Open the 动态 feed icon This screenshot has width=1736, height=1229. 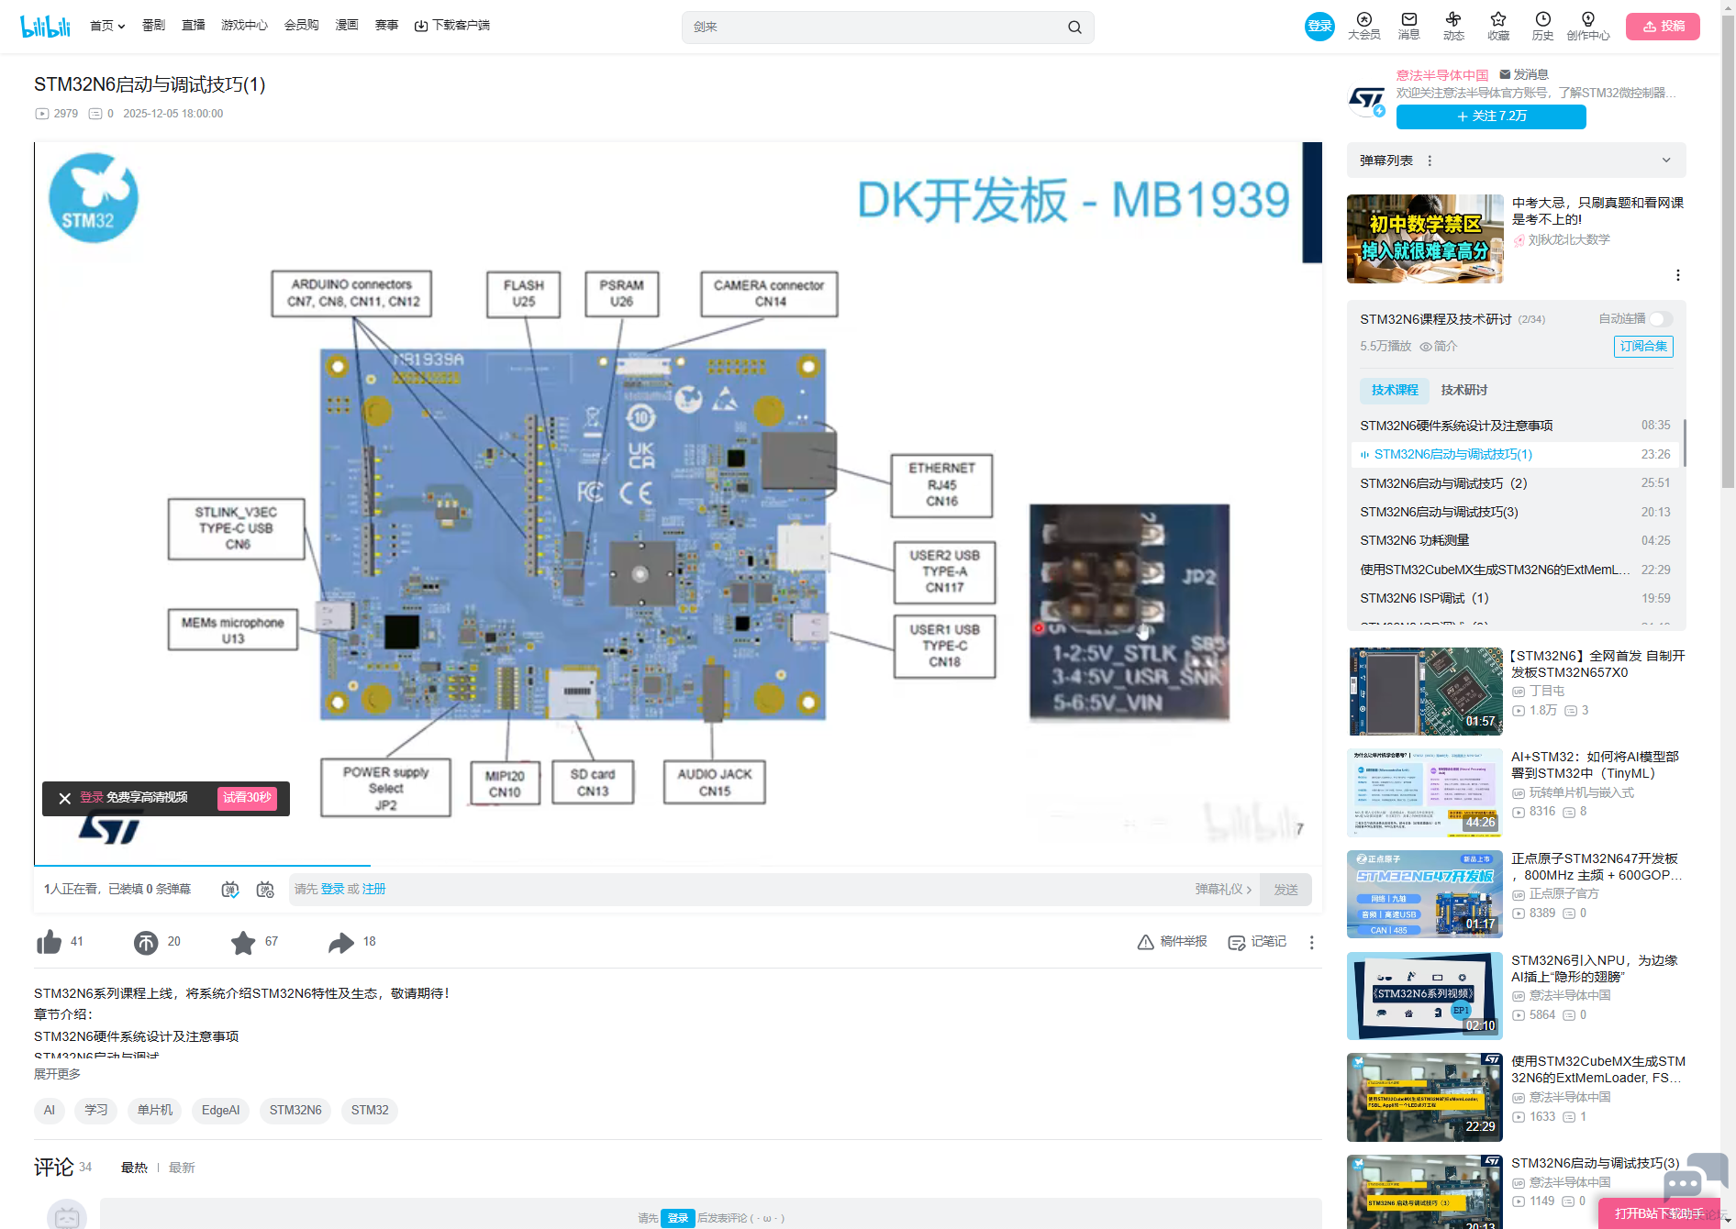(x=1453, y=26)
